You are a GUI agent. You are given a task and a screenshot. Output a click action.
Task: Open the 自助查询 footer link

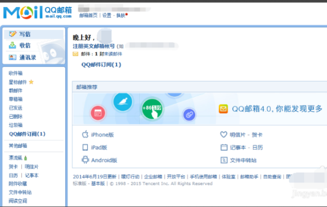point(272,177)
